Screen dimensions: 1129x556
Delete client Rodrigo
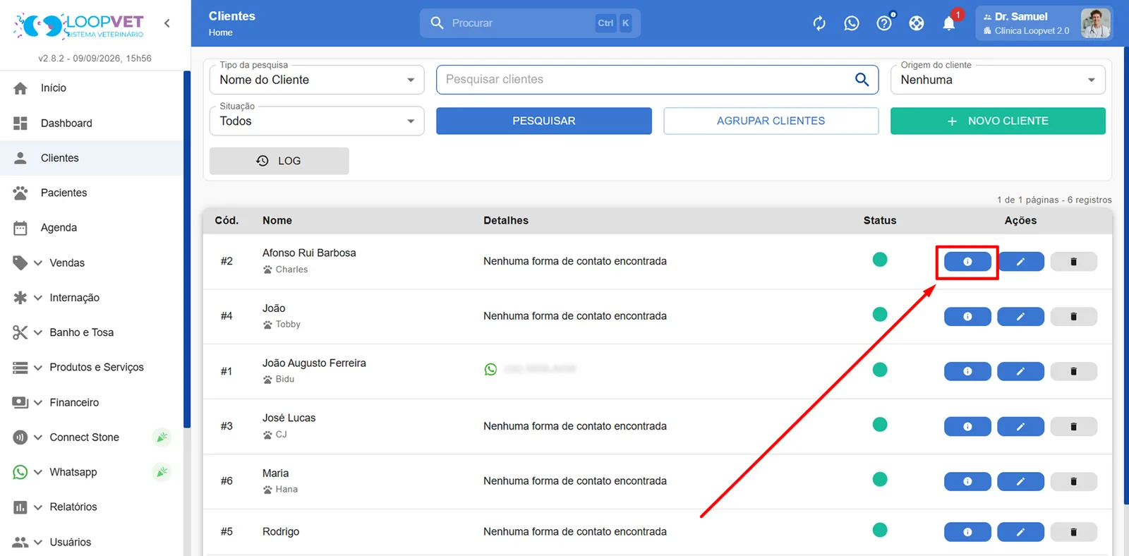(x=1073, y=532)
